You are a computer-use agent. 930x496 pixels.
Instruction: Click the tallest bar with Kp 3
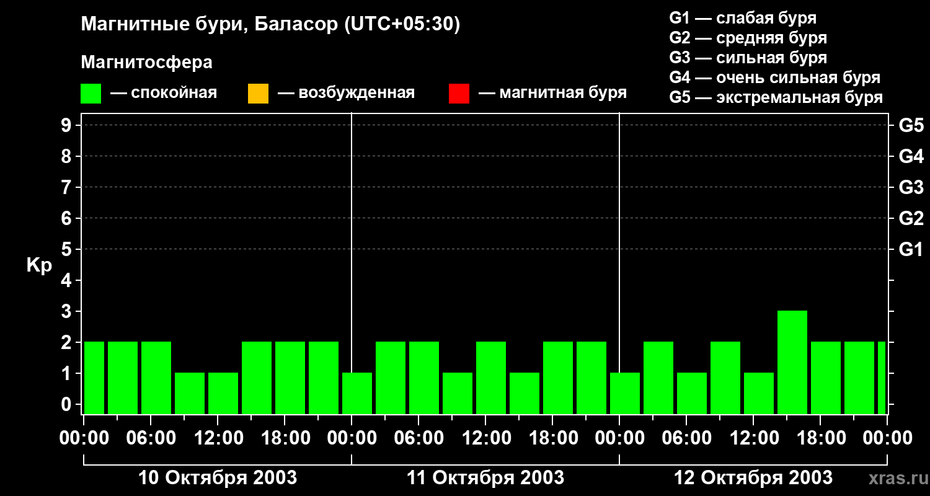point(792,362)
